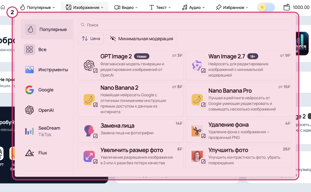Toggle the Минимальная модерация filter

141,38
